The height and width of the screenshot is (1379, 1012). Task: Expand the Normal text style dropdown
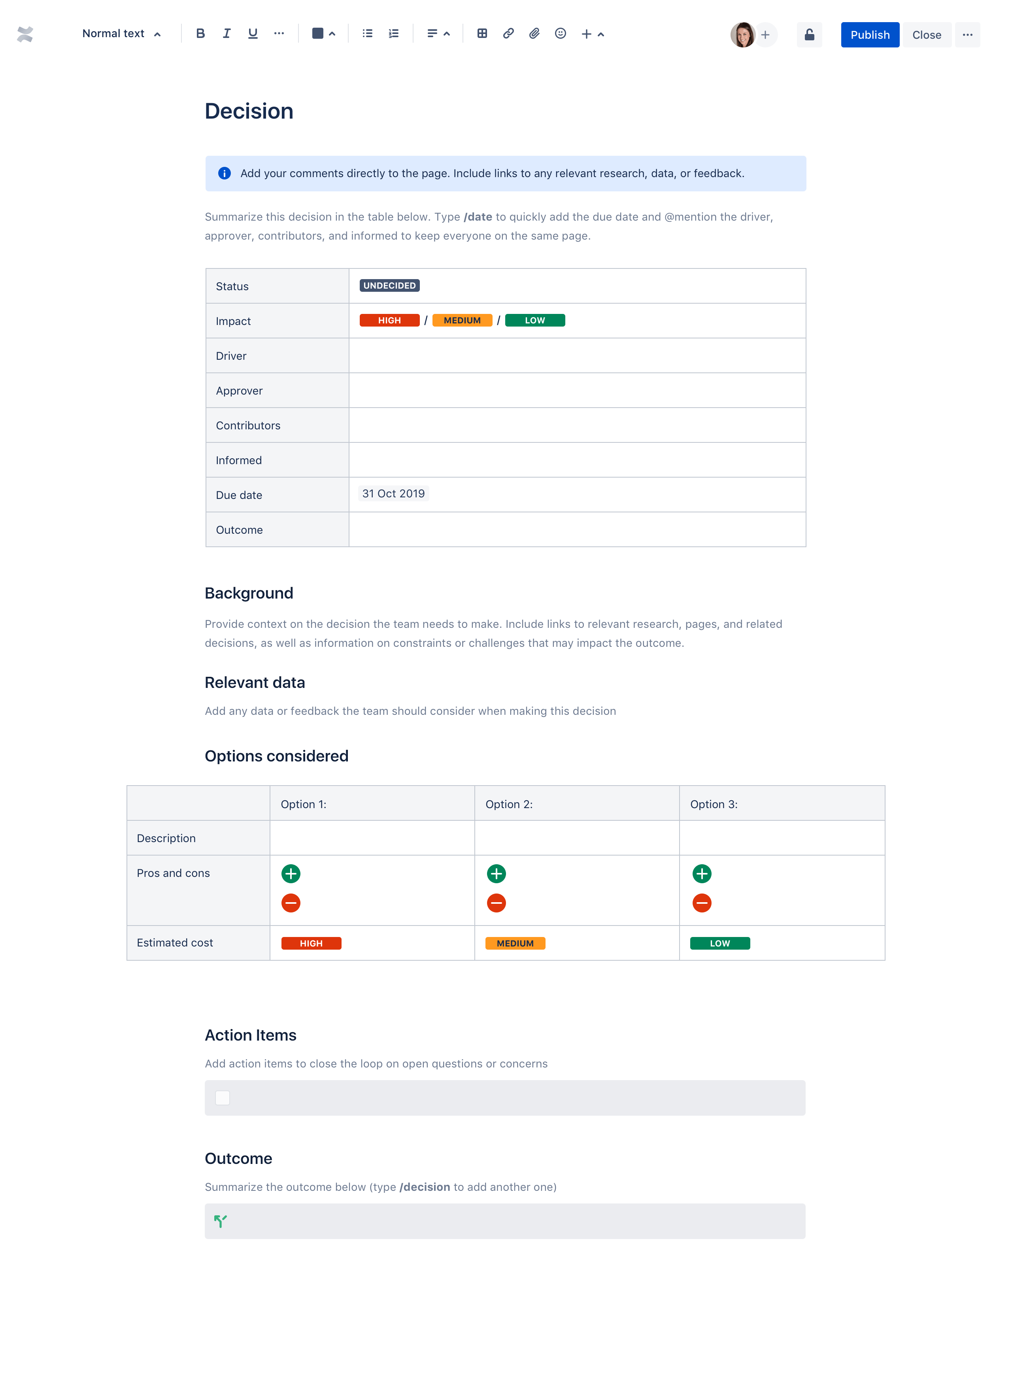pyautogui.click(x=120, y=33)
